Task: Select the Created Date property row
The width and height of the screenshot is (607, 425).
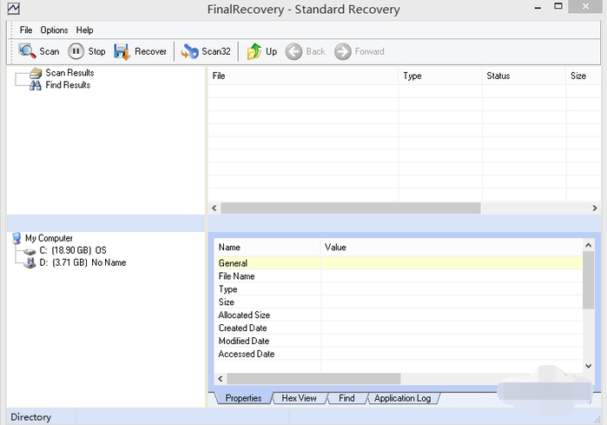Action: [x=398, y=329]
